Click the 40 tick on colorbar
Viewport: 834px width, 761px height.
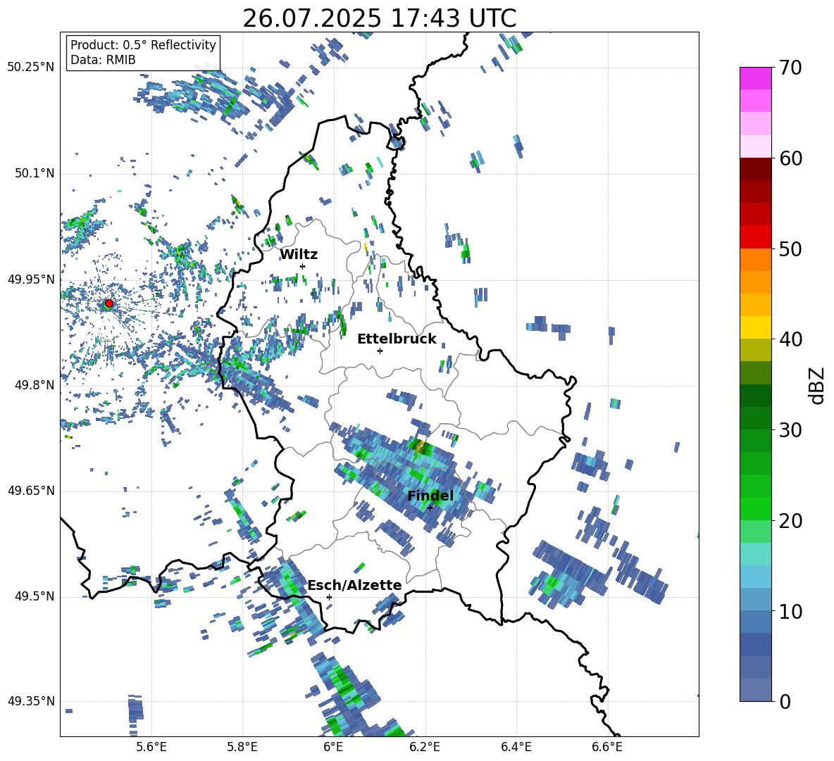click(790, 339)
